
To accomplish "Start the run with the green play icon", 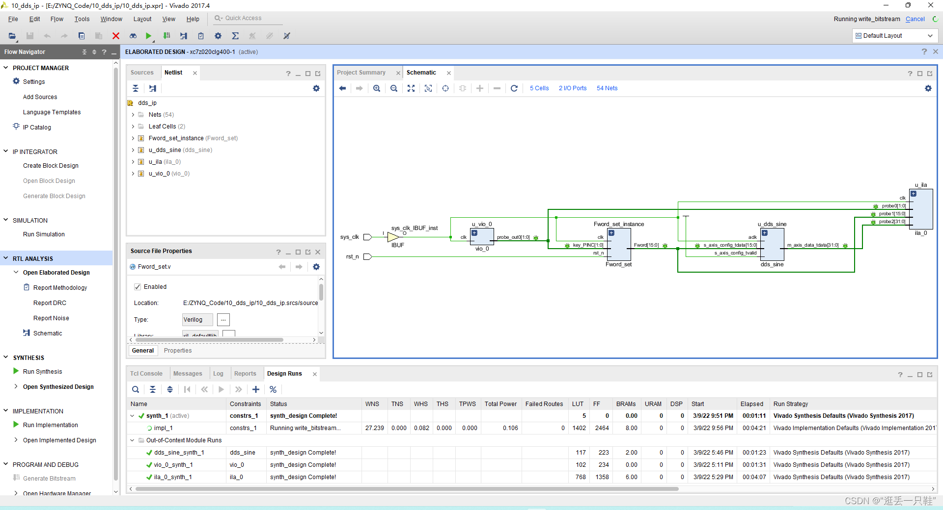I will pos(149,36).
